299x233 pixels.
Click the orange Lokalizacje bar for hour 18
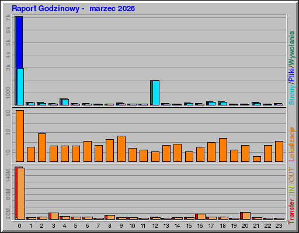pyautogui.click(x=223, y=150)
